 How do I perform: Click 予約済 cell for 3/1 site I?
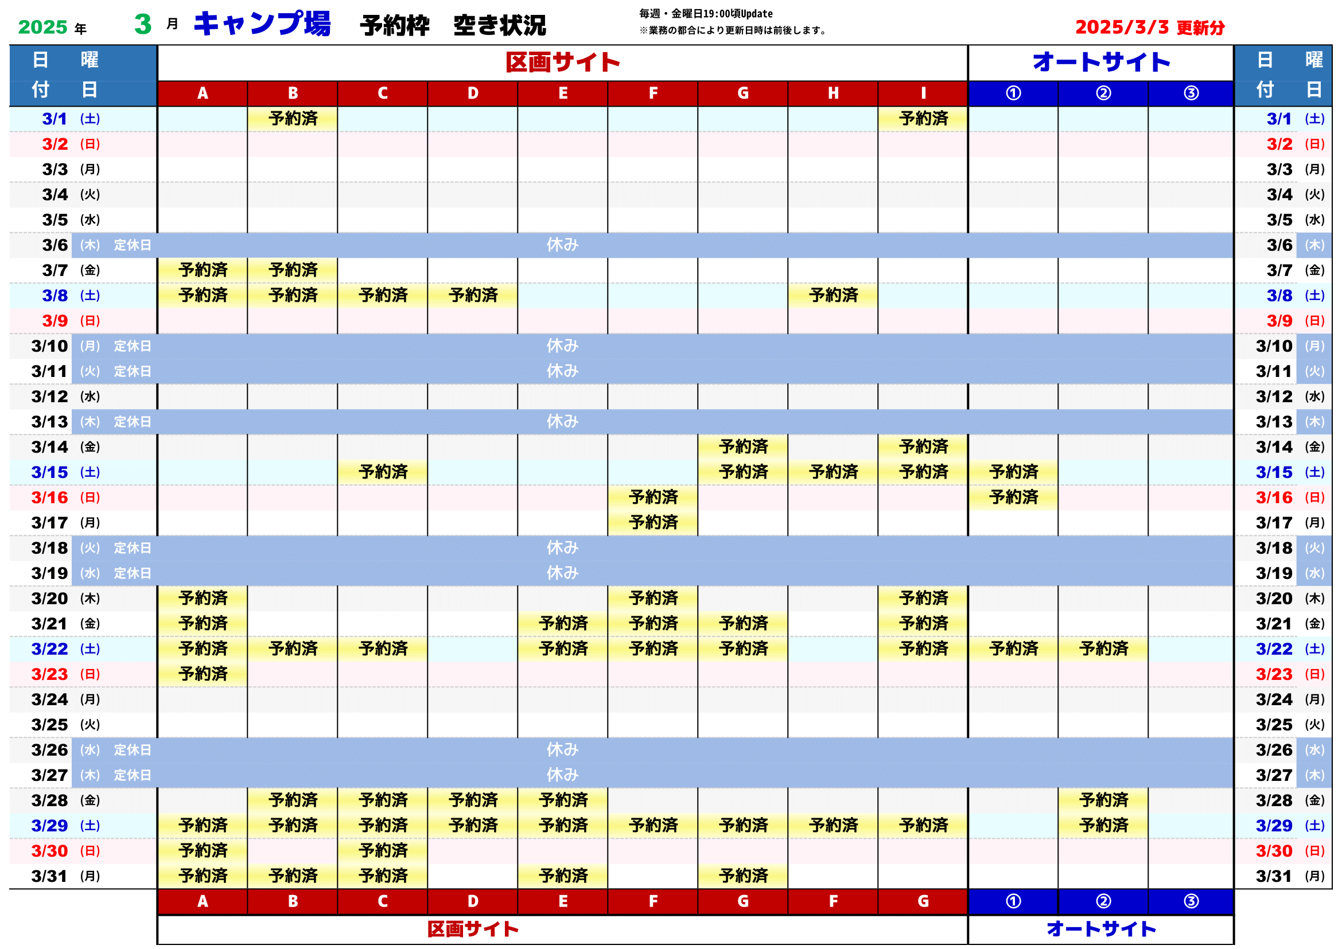923,119
